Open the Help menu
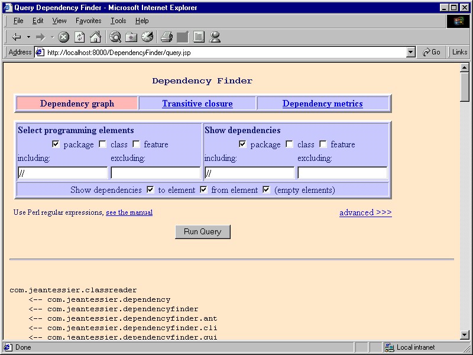The width and height of the screenshot is (473, 355). [x=142, y=21]
